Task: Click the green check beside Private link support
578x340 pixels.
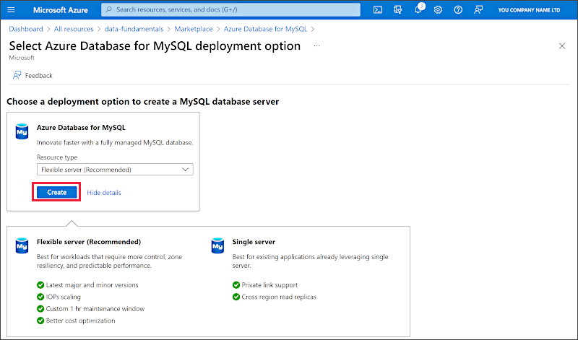Action: (x=236, y=284)
